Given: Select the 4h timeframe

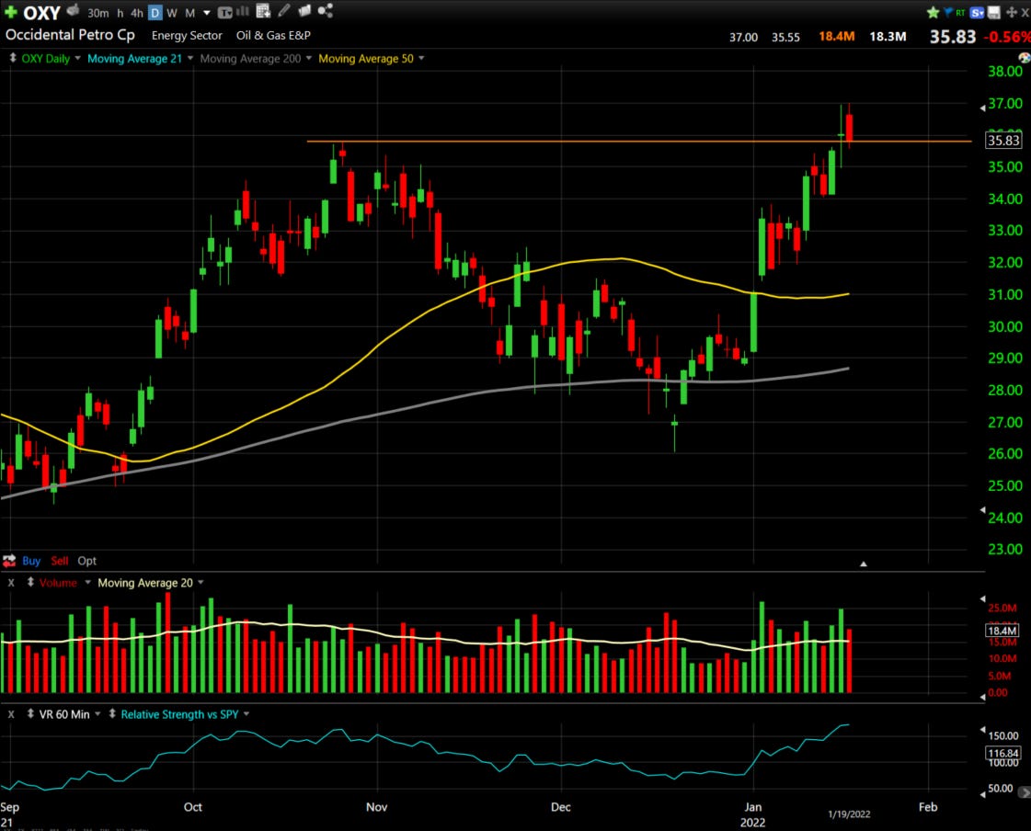Looking at the screenshot, I should coord(137,13).
